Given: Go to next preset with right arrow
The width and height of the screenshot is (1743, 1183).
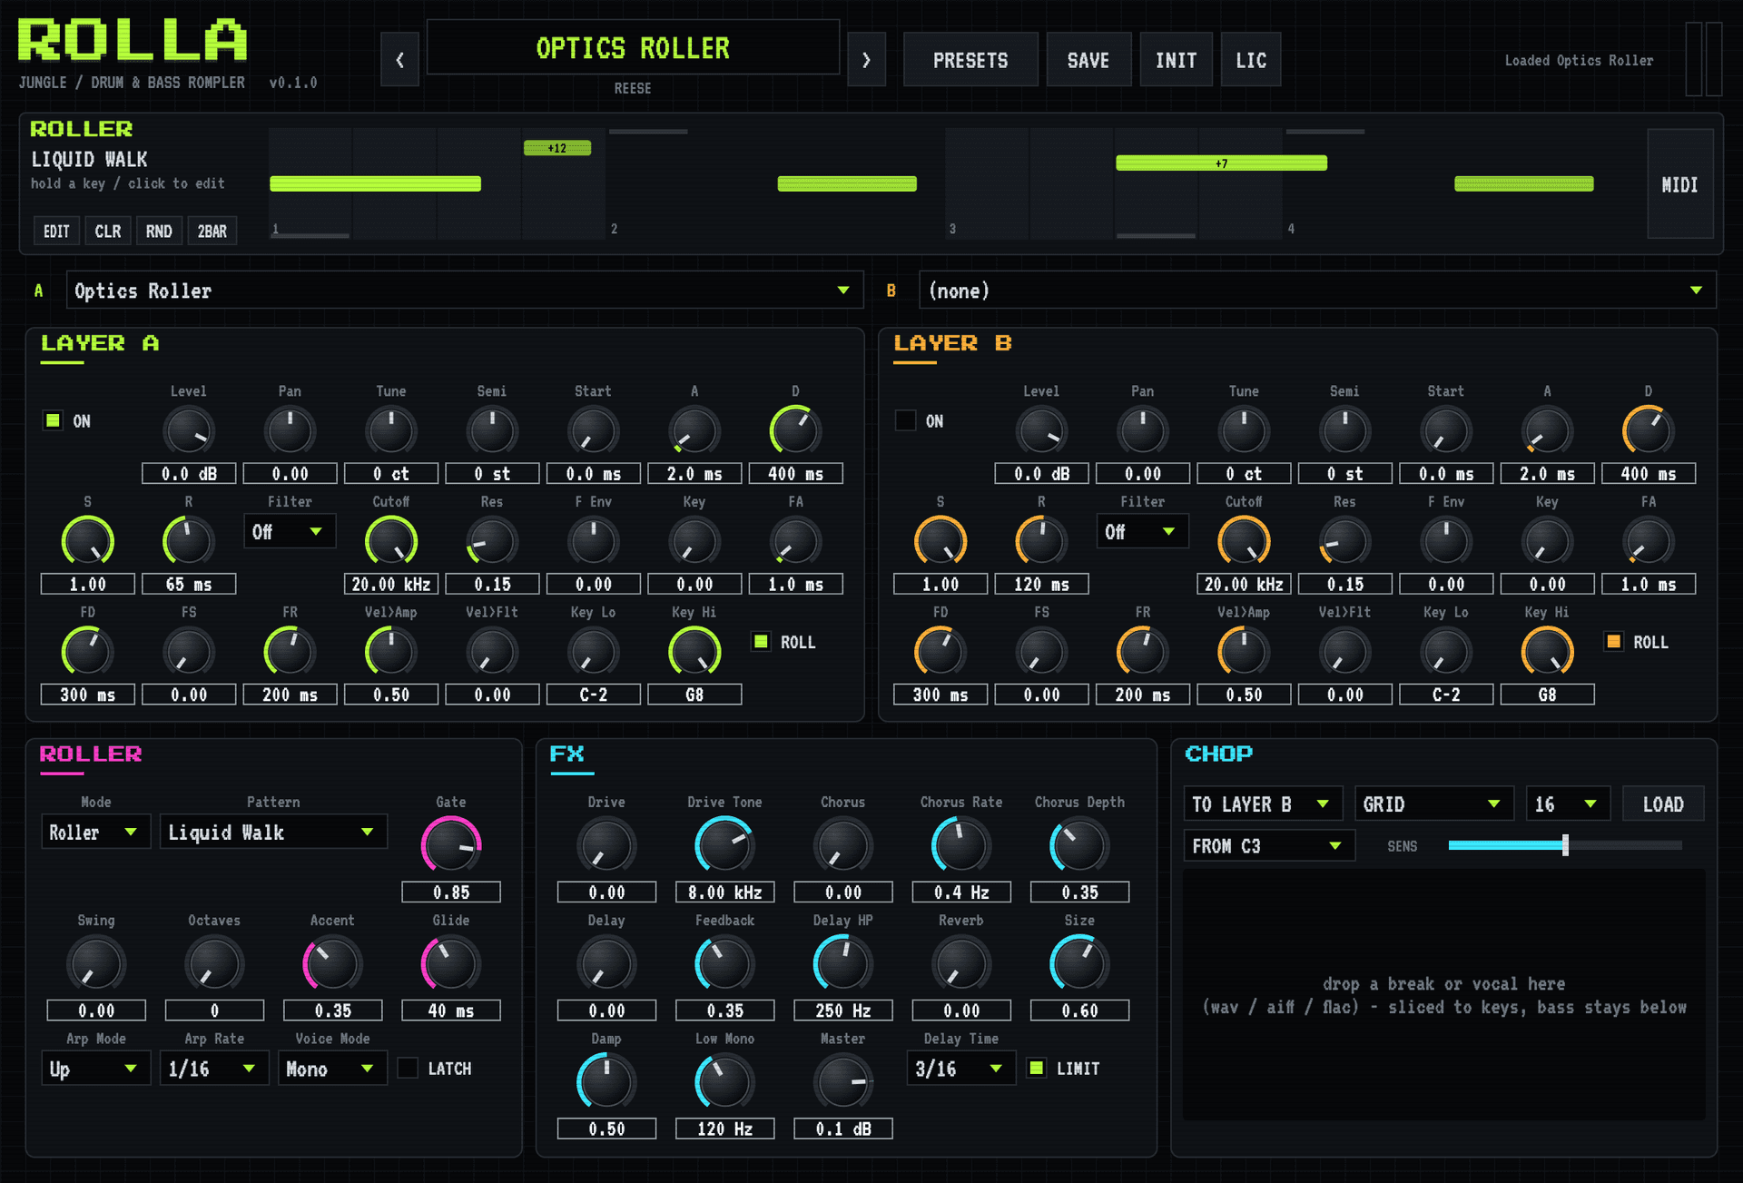Looking at the screenshot, I should (x=866, y=60).
